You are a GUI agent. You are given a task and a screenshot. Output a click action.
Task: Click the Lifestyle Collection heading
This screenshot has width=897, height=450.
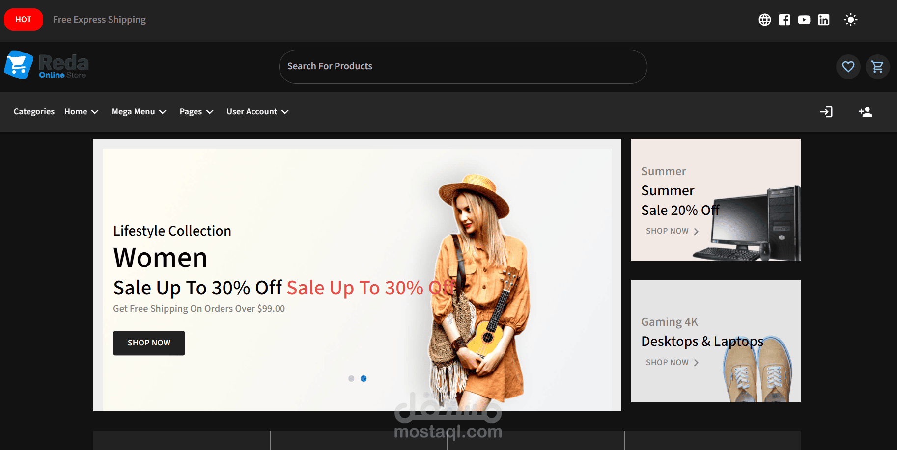pyautogui.click(x=172, y=231)
